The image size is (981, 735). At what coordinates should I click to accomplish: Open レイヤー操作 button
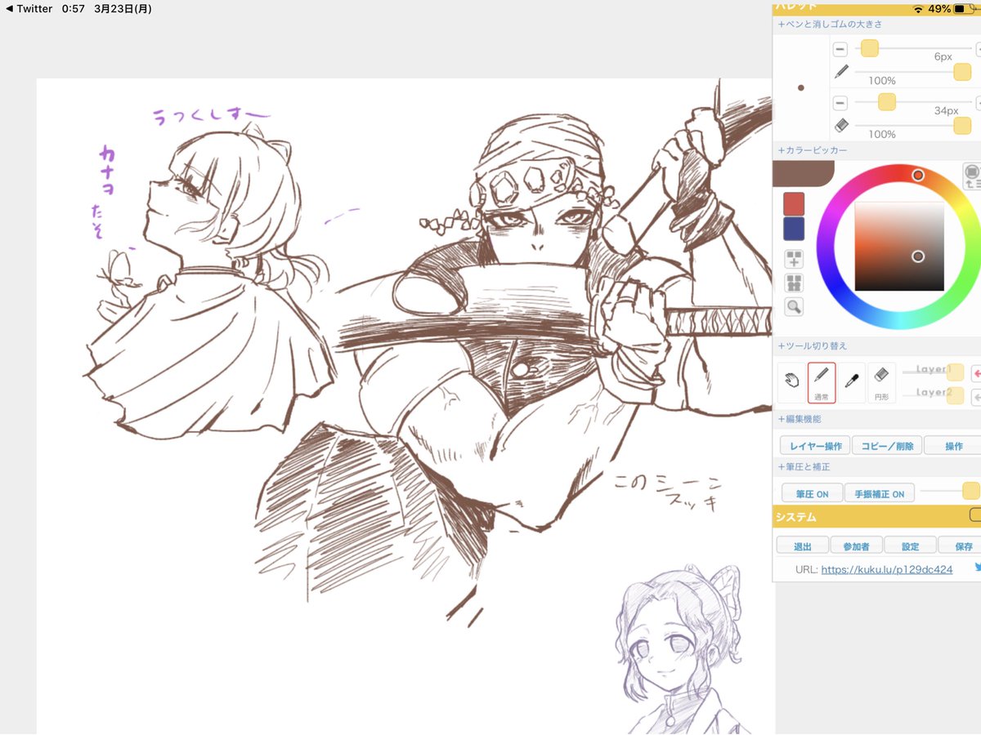click(816, 446)
